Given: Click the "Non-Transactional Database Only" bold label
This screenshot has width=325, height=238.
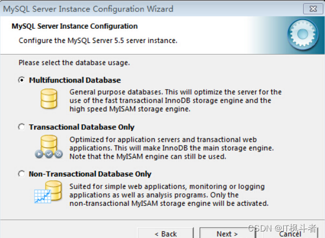Looking at the screenshot, I should point(90,174).
